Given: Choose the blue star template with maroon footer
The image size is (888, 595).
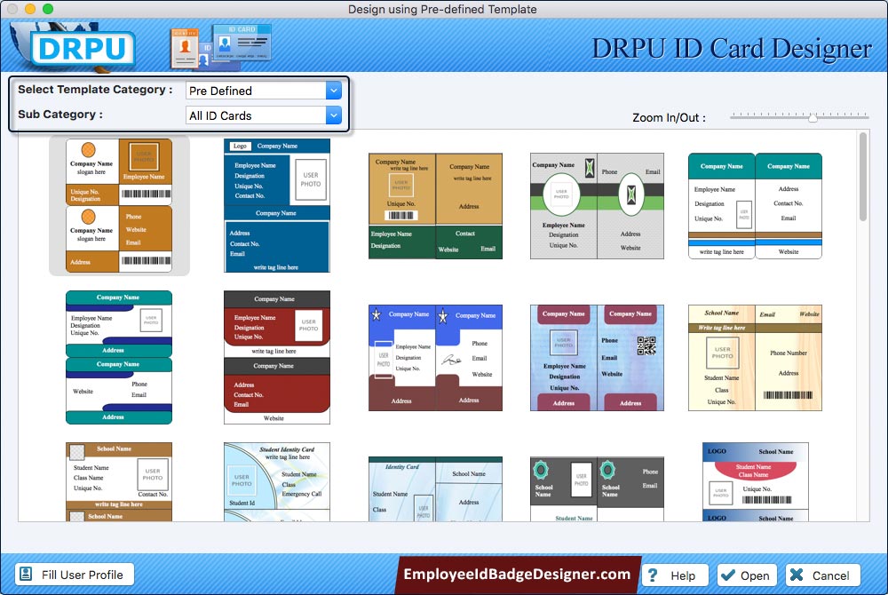Looking at the screenshot, I should click(x=435, y=358).
